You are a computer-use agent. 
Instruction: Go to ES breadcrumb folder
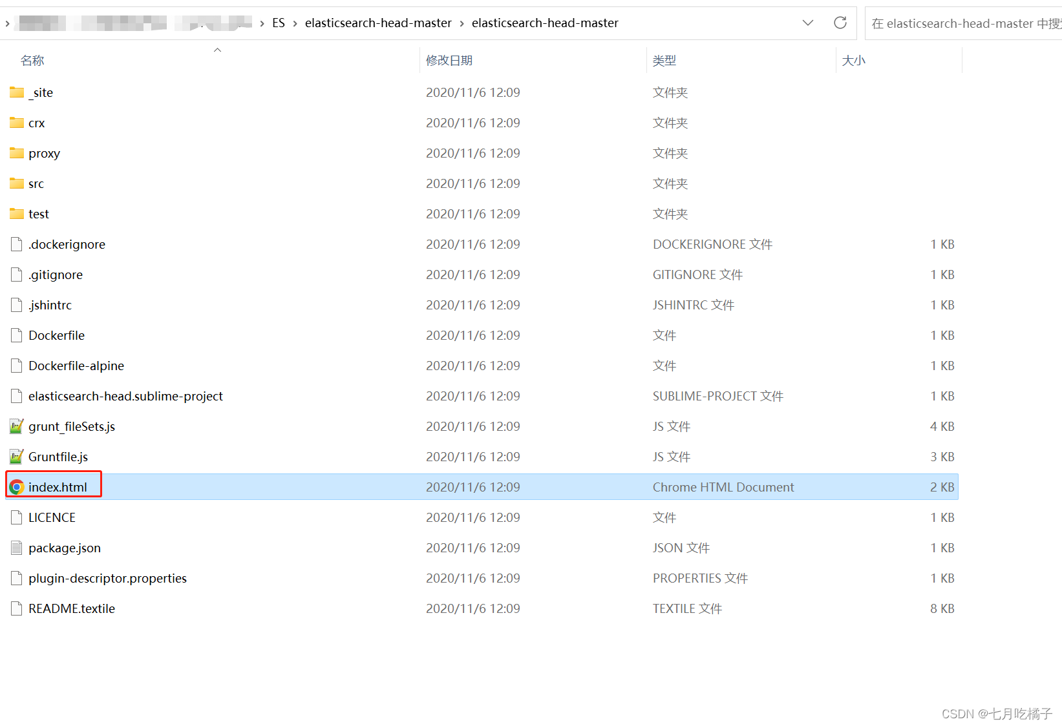pos(279,23)
